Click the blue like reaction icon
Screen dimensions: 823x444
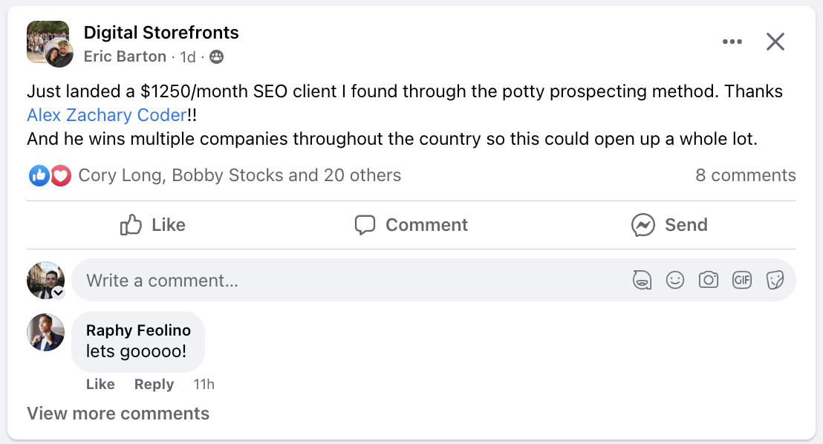click(39, 175)
